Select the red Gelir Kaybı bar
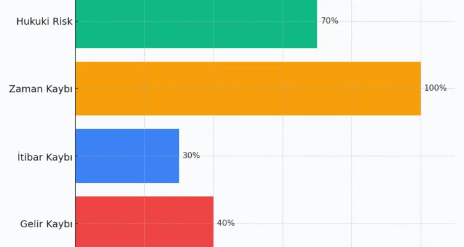The image size is (464, 247). pyautogui.click(x=144, y=221)
